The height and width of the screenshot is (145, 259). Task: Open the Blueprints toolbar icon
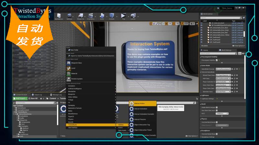(x=81, y=16)
